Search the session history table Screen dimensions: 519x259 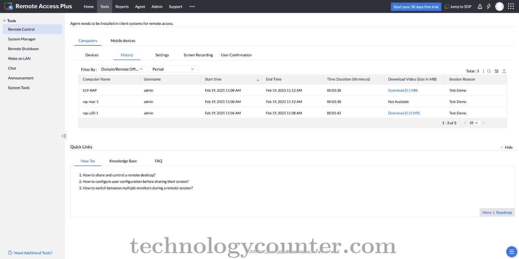tap(489, 71)
